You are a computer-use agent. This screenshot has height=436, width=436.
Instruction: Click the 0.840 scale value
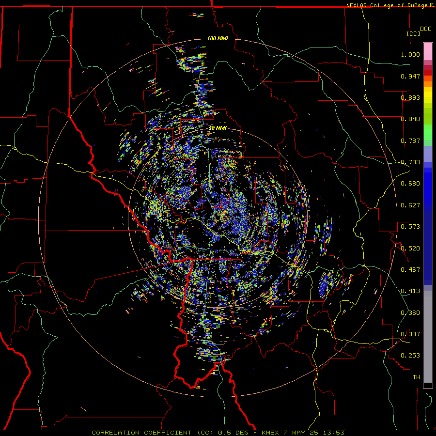[410, 119]
